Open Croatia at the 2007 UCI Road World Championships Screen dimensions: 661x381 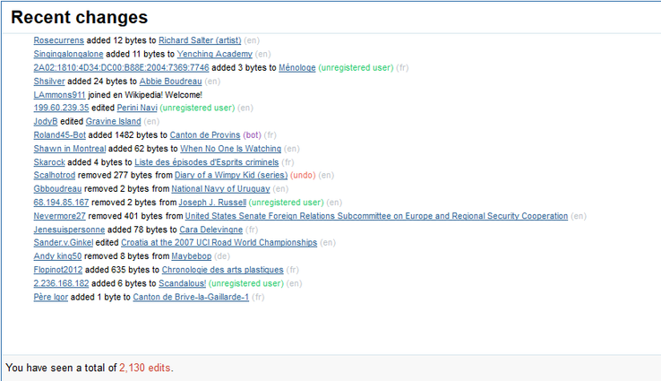(x=219, y=243)
